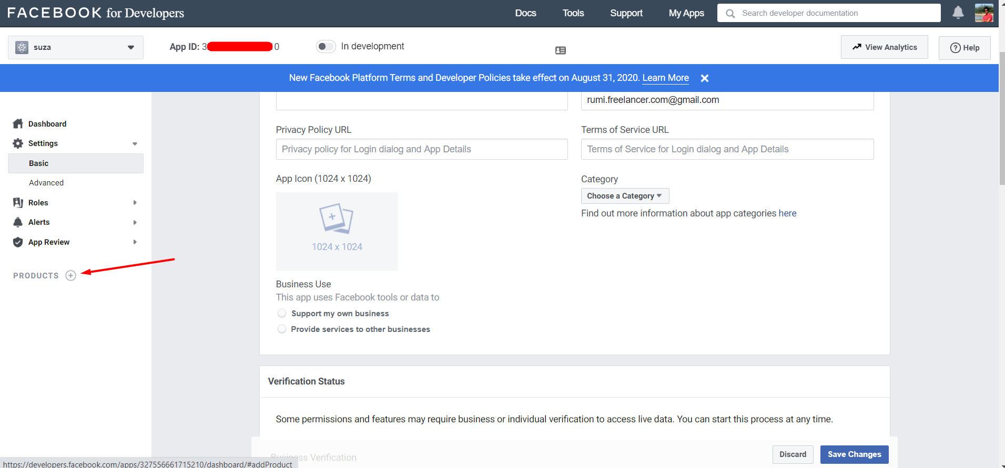Upload an image via the App Icon placeholder

(337, 232)
